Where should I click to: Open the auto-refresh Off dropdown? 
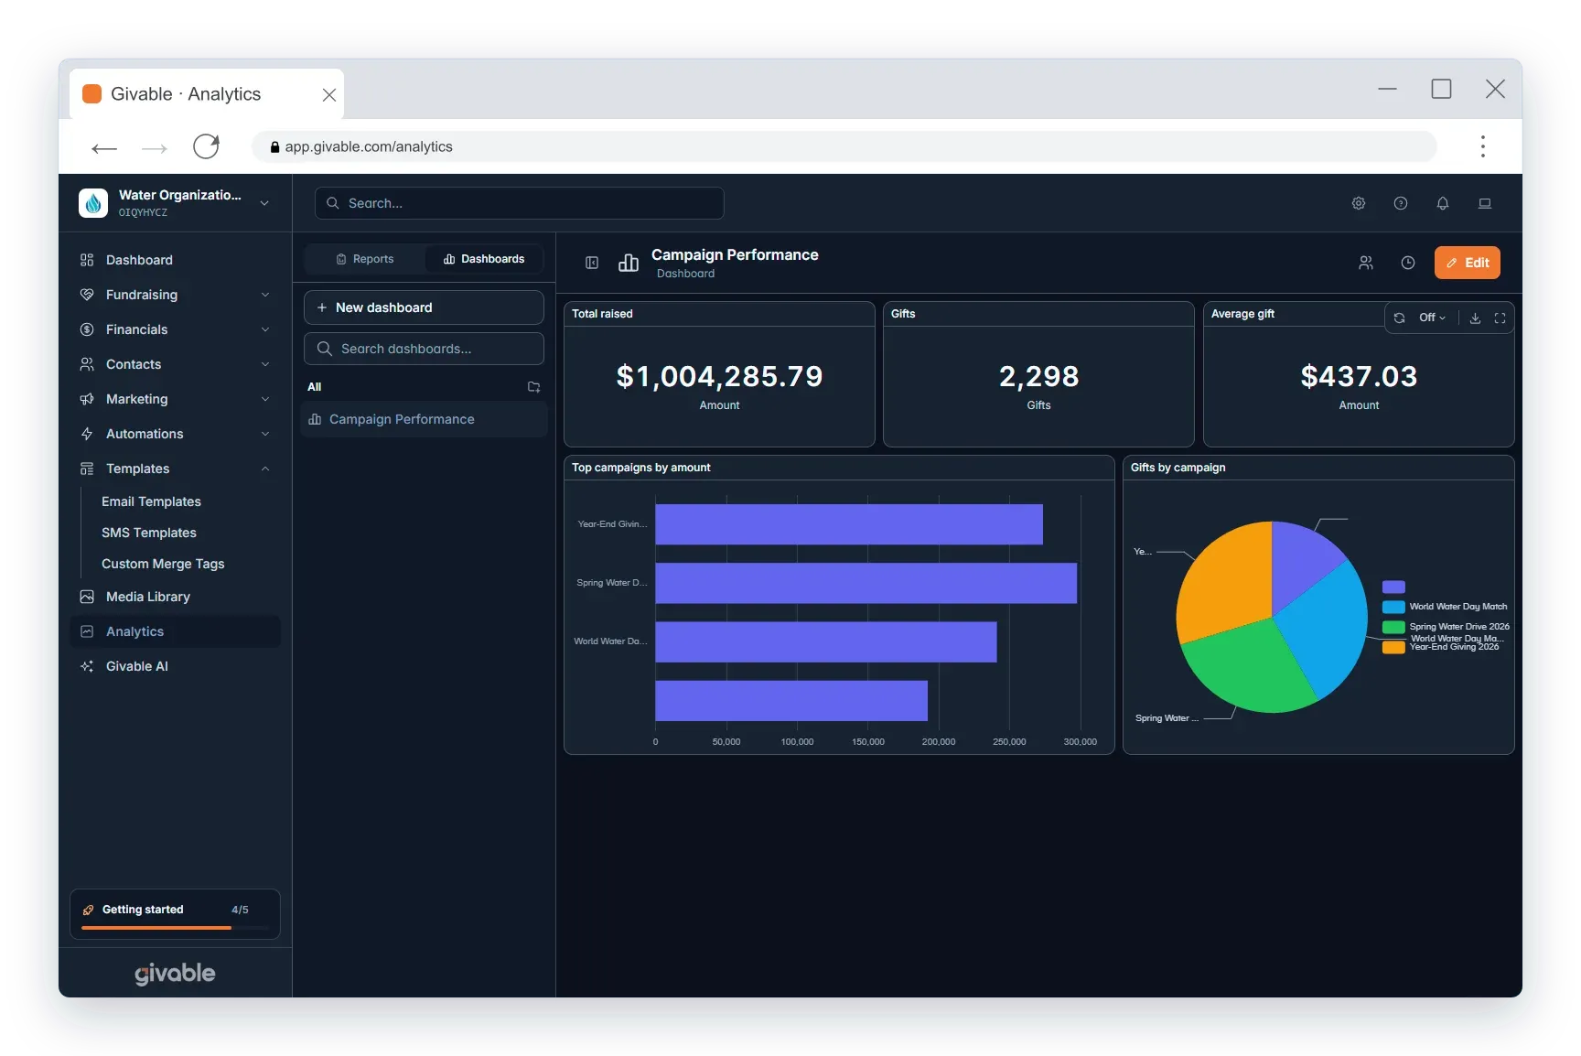click(1432, 318)
